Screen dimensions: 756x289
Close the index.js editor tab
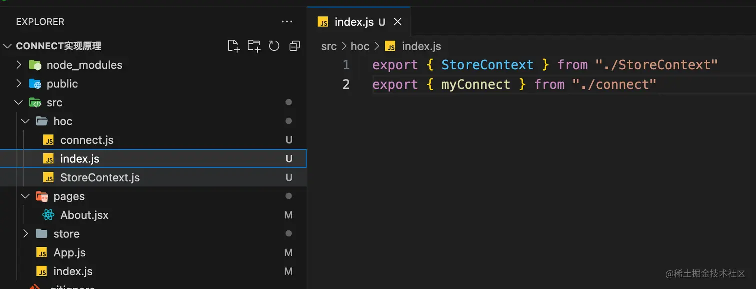tap(398, 22)
